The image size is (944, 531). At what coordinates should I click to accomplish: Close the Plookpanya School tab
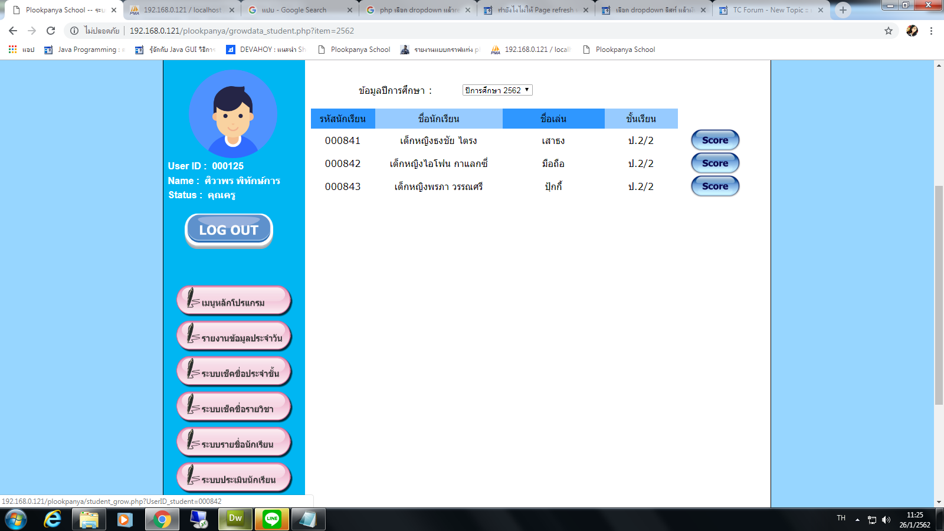point(114,10)
